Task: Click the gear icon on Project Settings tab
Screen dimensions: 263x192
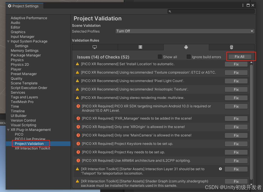Action: click(10, 6)
